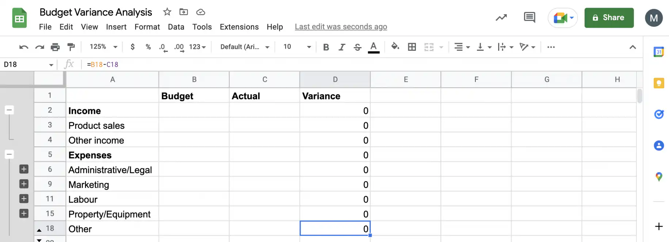This screenshot has height=242, width=669.
Task: Move document to a folder
Action: [184, 12]
